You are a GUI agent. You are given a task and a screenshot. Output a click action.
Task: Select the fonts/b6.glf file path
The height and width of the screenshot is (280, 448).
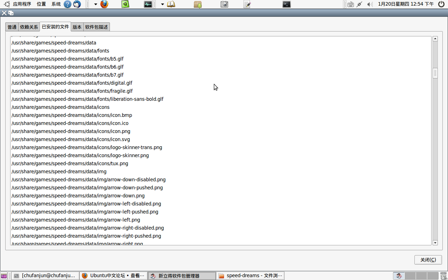(x=68, y=67)
